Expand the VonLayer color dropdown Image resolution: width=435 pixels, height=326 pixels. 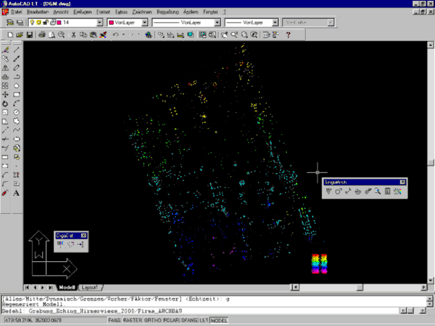pyautogui.click(x=145, y=23)
